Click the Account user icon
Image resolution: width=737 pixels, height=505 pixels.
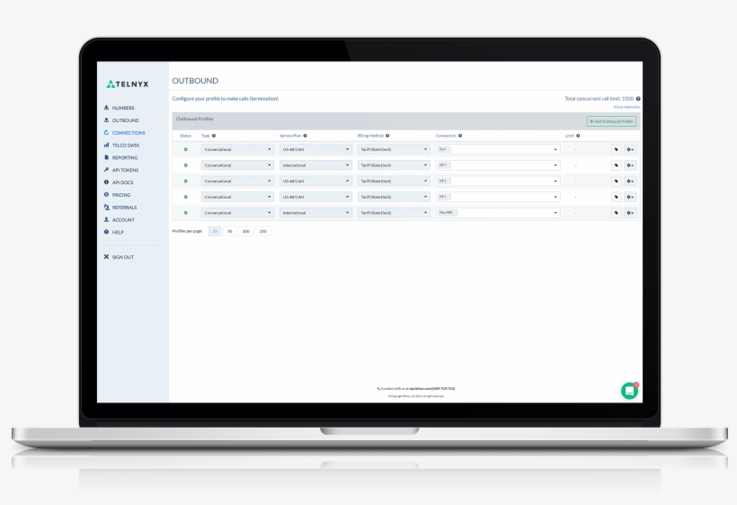click(106, 219)
